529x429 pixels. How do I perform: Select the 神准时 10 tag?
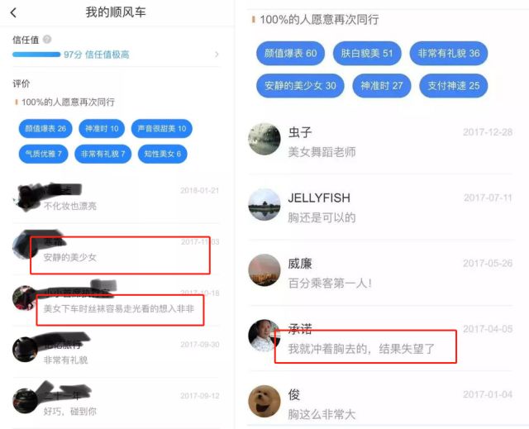pyautogui.click(x=102, y=128)
